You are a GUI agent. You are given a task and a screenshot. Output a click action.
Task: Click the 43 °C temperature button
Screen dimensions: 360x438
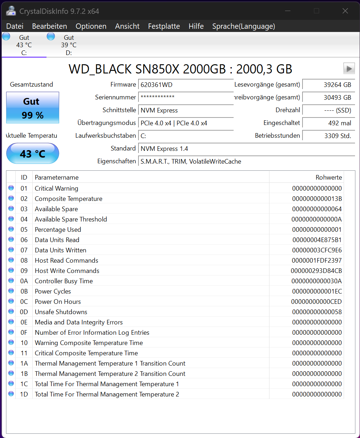point(33,153)
